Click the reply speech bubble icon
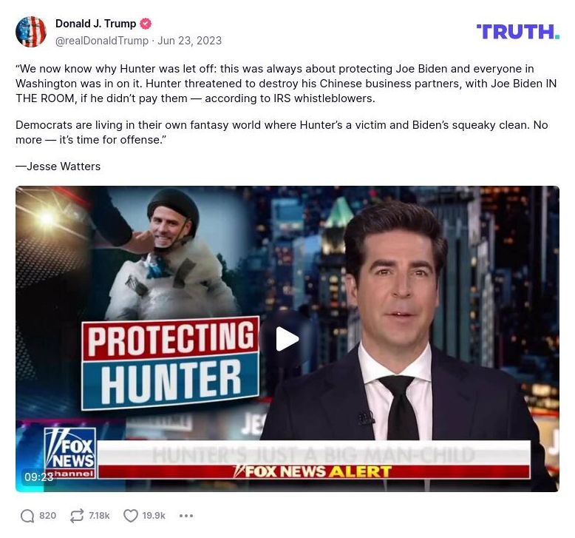The height and width of the screenshot is (538, 575). click(27, 516)
